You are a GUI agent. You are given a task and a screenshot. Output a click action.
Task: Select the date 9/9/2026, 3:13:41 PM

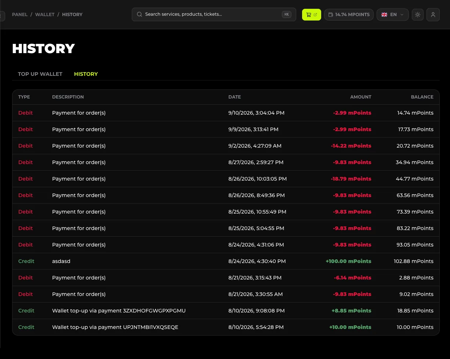coord(253,129)
